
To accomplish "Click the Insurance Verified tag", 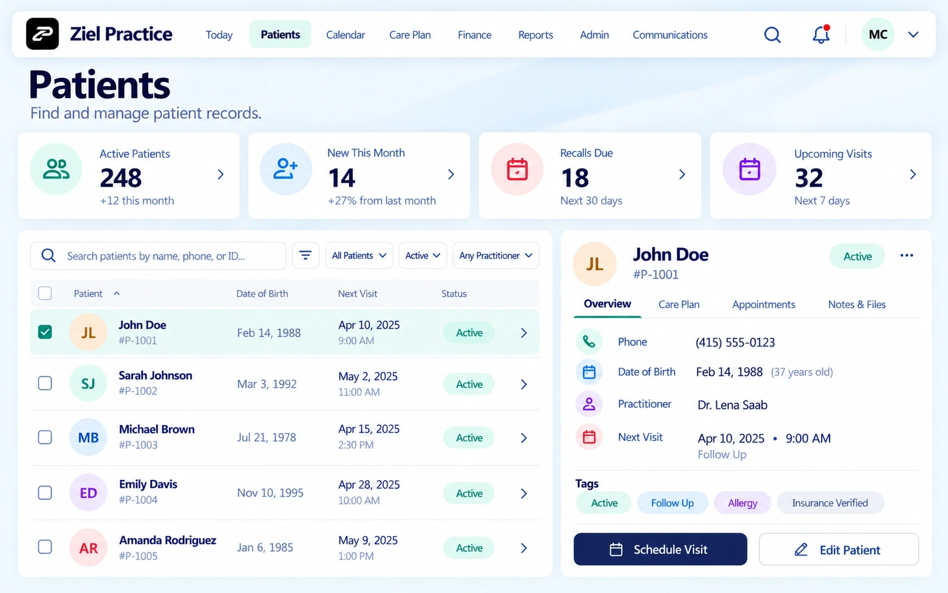I will tap(830, 503).
